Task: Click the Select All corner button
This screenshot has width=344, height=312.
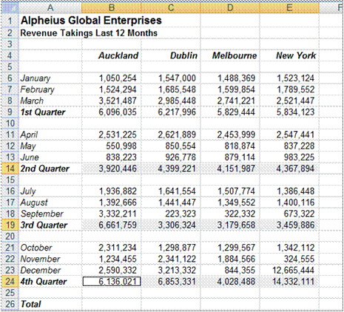Action: (x=10, y=8)
